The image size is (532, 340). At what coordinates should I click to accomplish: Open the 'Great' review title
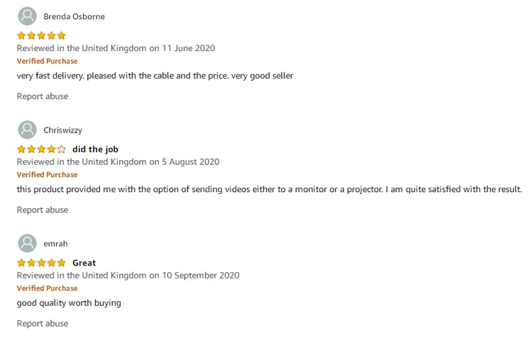[84, 263]
